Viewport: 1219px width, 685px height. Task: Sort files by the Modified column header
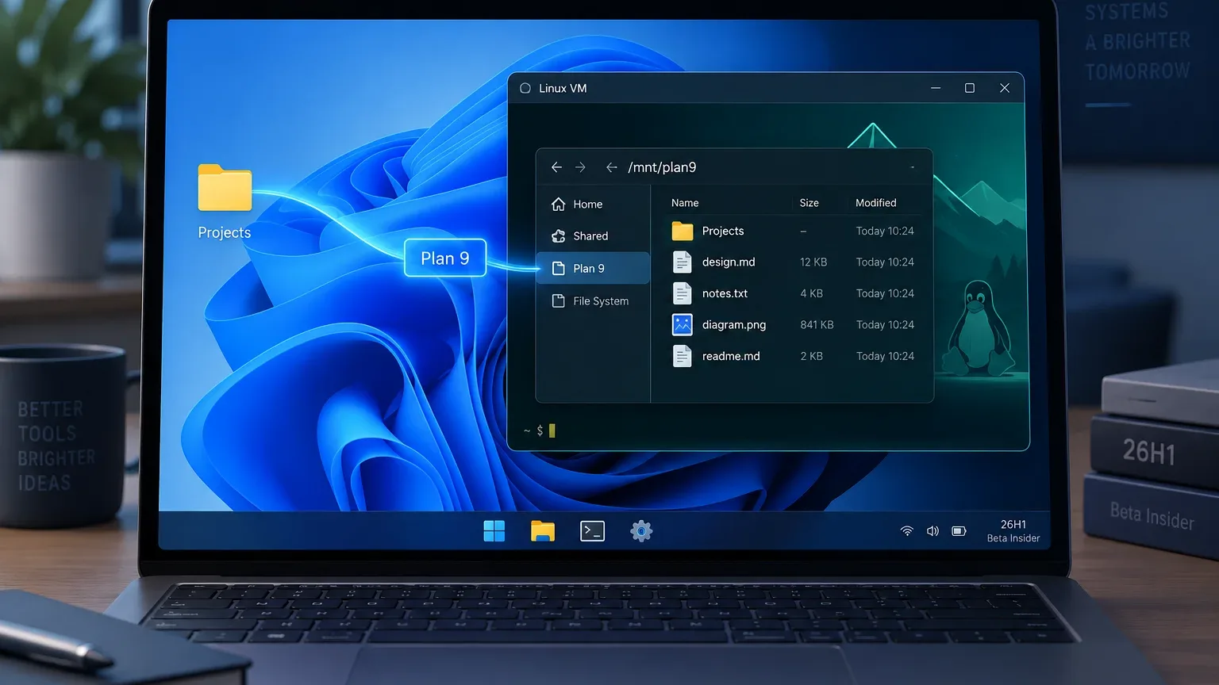point(876,203)
